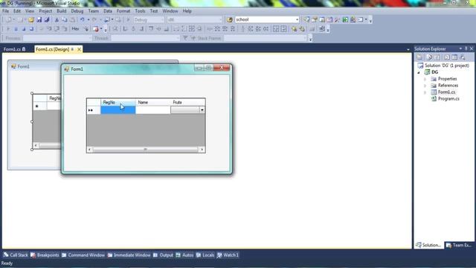Expand the References folder node
This screenshot has width=476, height=268.
pyautogui.click(x=425, y=86)
